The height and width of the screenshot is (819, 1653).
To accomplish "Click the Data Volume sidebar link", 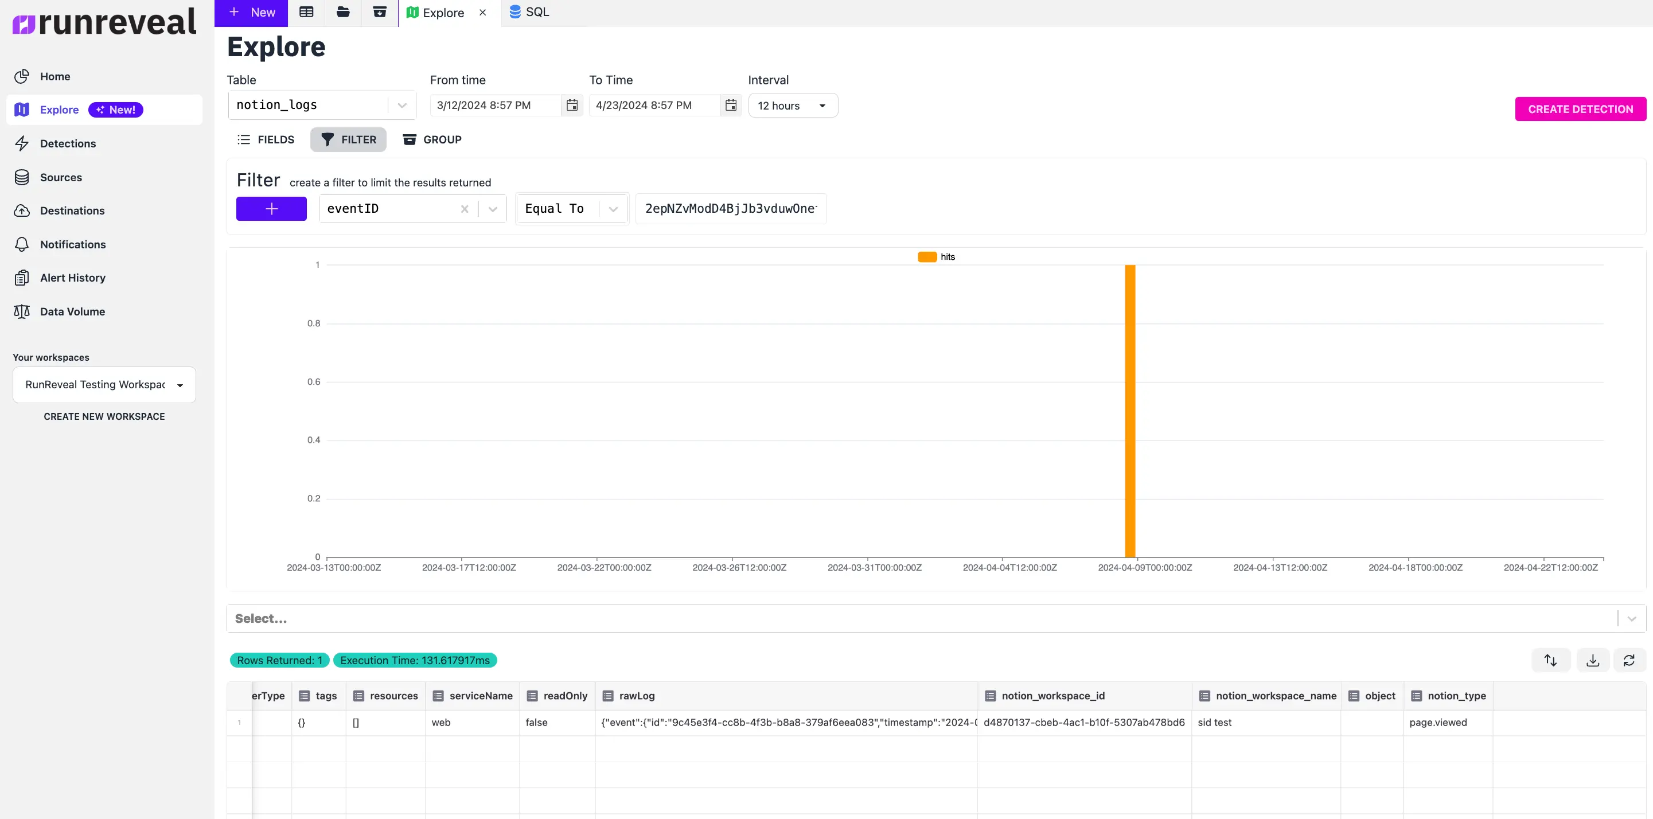I will click(x=72, y=311).
